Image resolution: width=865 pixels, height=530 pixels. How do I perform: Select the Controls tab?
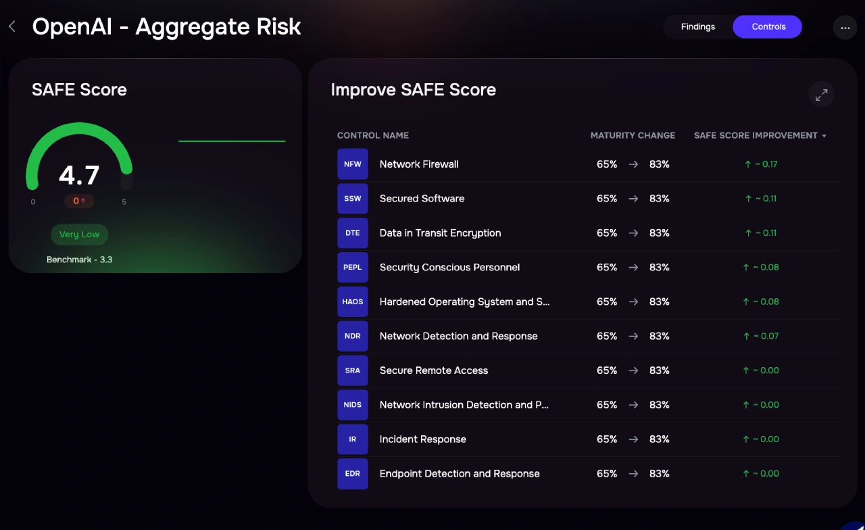(x=768, y=27)
